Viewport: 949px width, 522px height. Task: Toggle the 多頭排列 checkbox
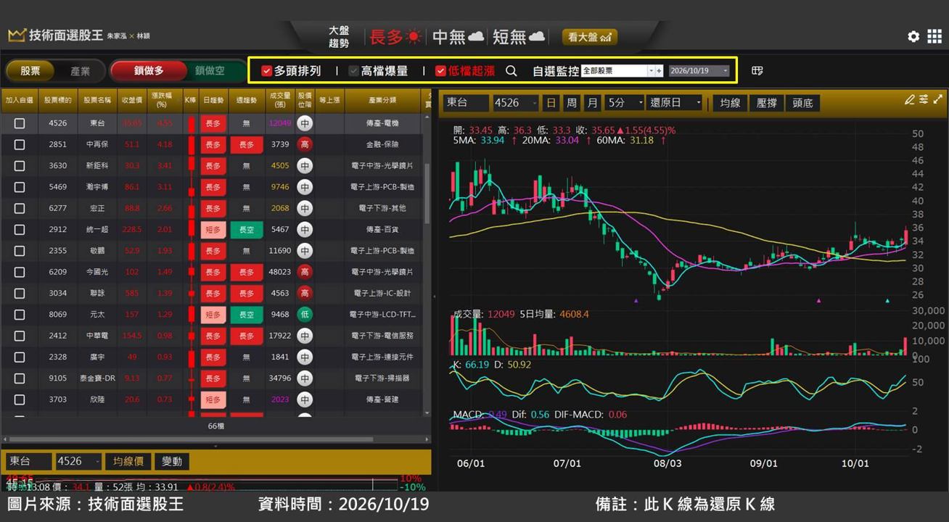pos(266,71)
